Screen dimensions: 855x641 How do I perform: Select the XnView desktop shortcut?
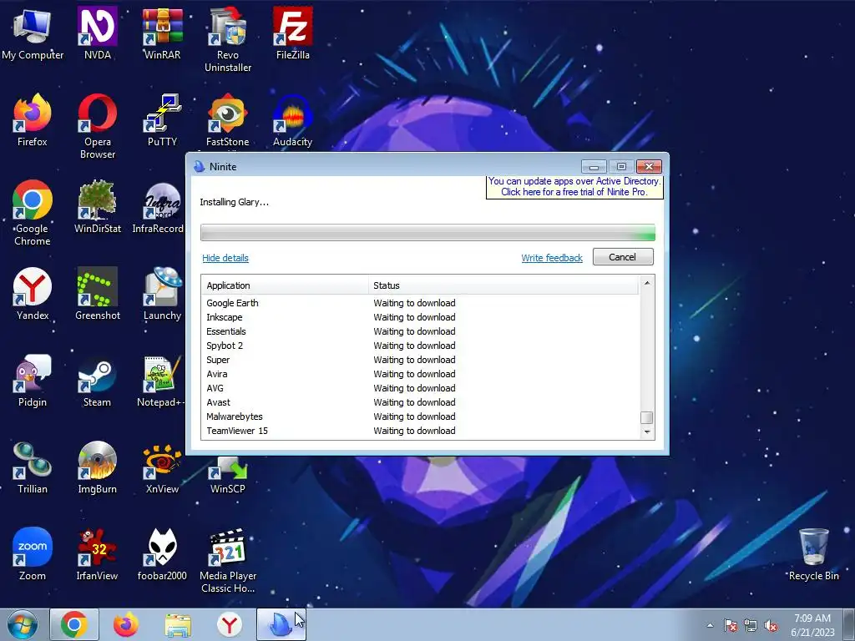(162, 467)
